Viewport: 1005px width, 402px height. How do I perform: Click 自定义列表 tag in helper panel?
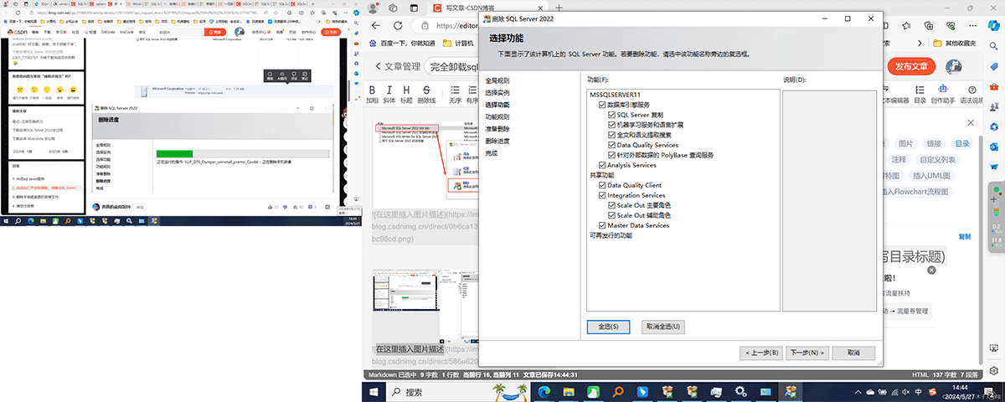click(937, 159)
